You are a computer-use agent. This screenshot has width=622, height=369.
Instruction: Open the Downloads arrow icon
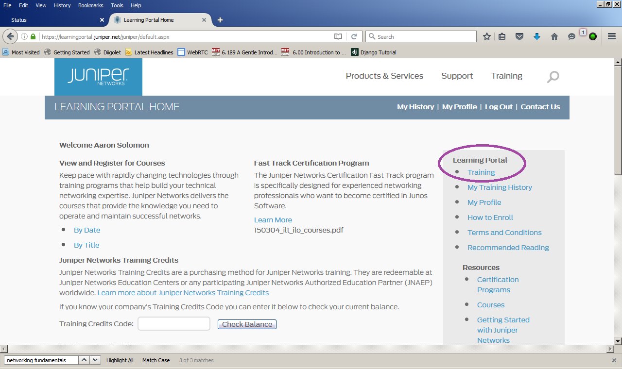pos(537,37)
